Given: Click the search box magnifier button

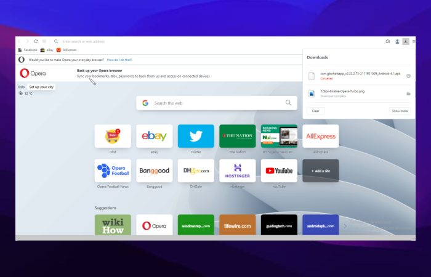Looking at the screenshot, I should pos(288,103).
